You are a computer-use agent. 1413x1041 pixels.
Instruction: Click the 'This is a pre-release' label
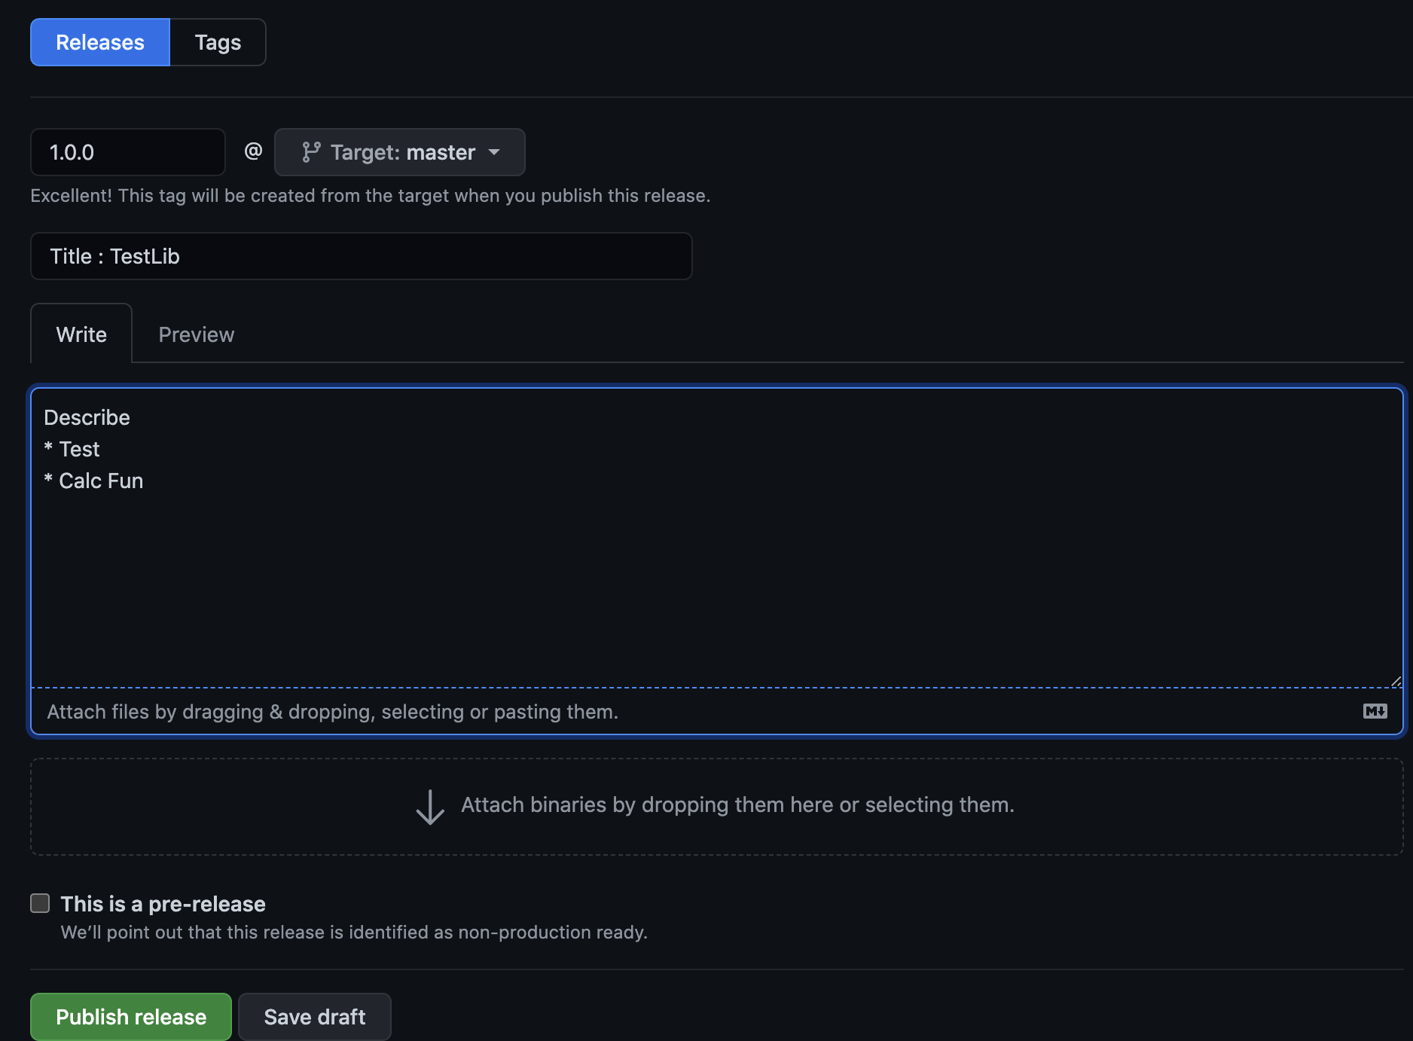click(x=163, y=904)
